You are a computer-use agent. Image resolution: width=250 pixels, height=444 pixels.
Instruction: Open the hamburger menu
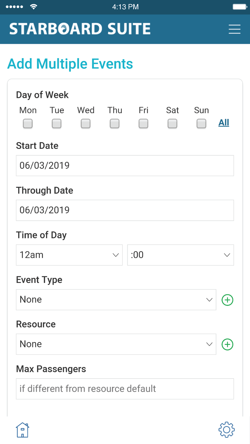234,29
